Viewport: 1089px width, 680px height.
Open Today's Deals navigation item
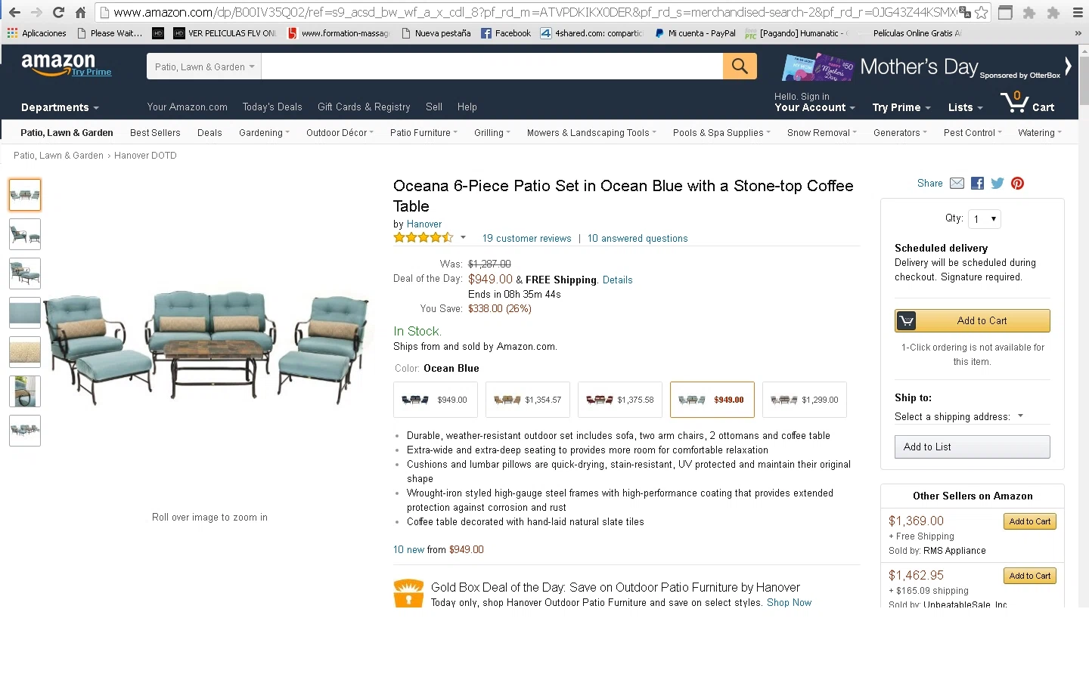pos(272,107)
